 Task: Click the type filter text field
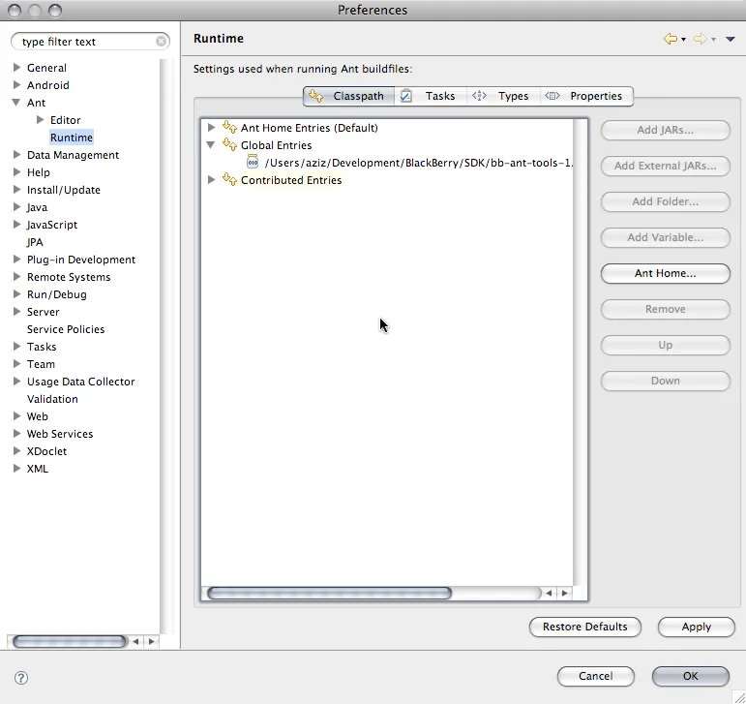click(x=88, y=42)
